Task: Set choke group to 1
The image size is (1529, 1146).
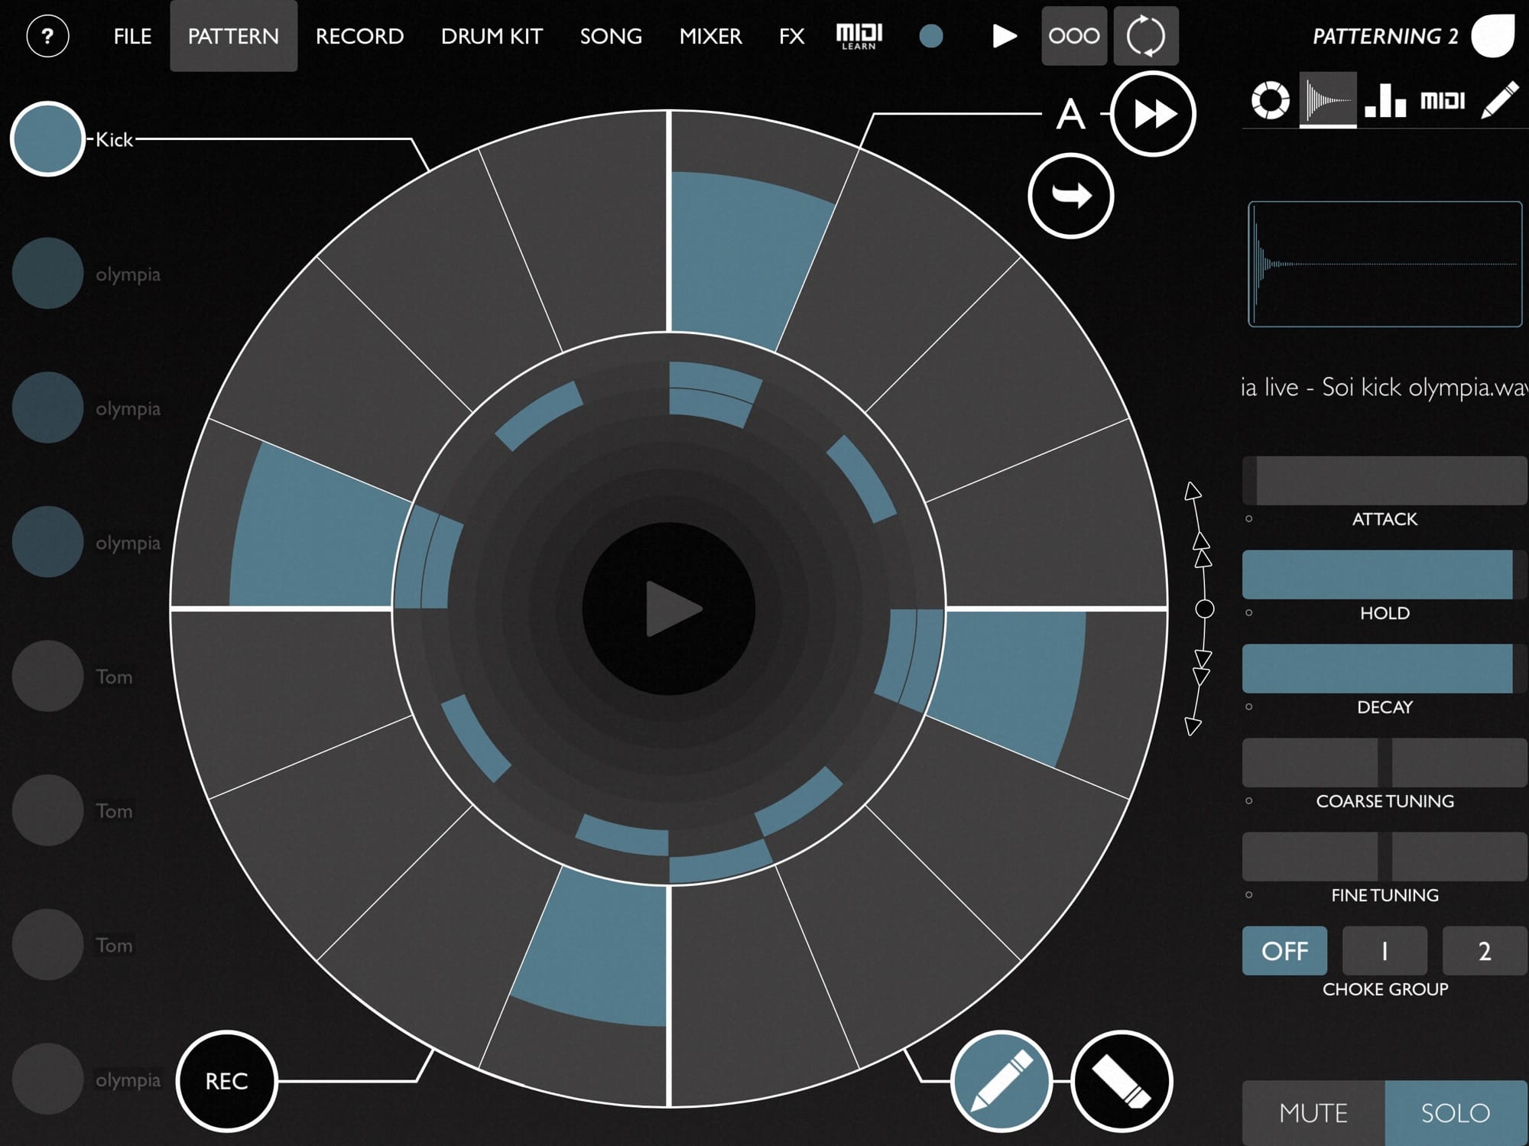Action: click(x=1385, y=951)
